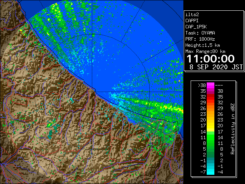245x184 pixels.
Task: Click the 11:00:00 timestamp text
Action: (x=211, y=59)
